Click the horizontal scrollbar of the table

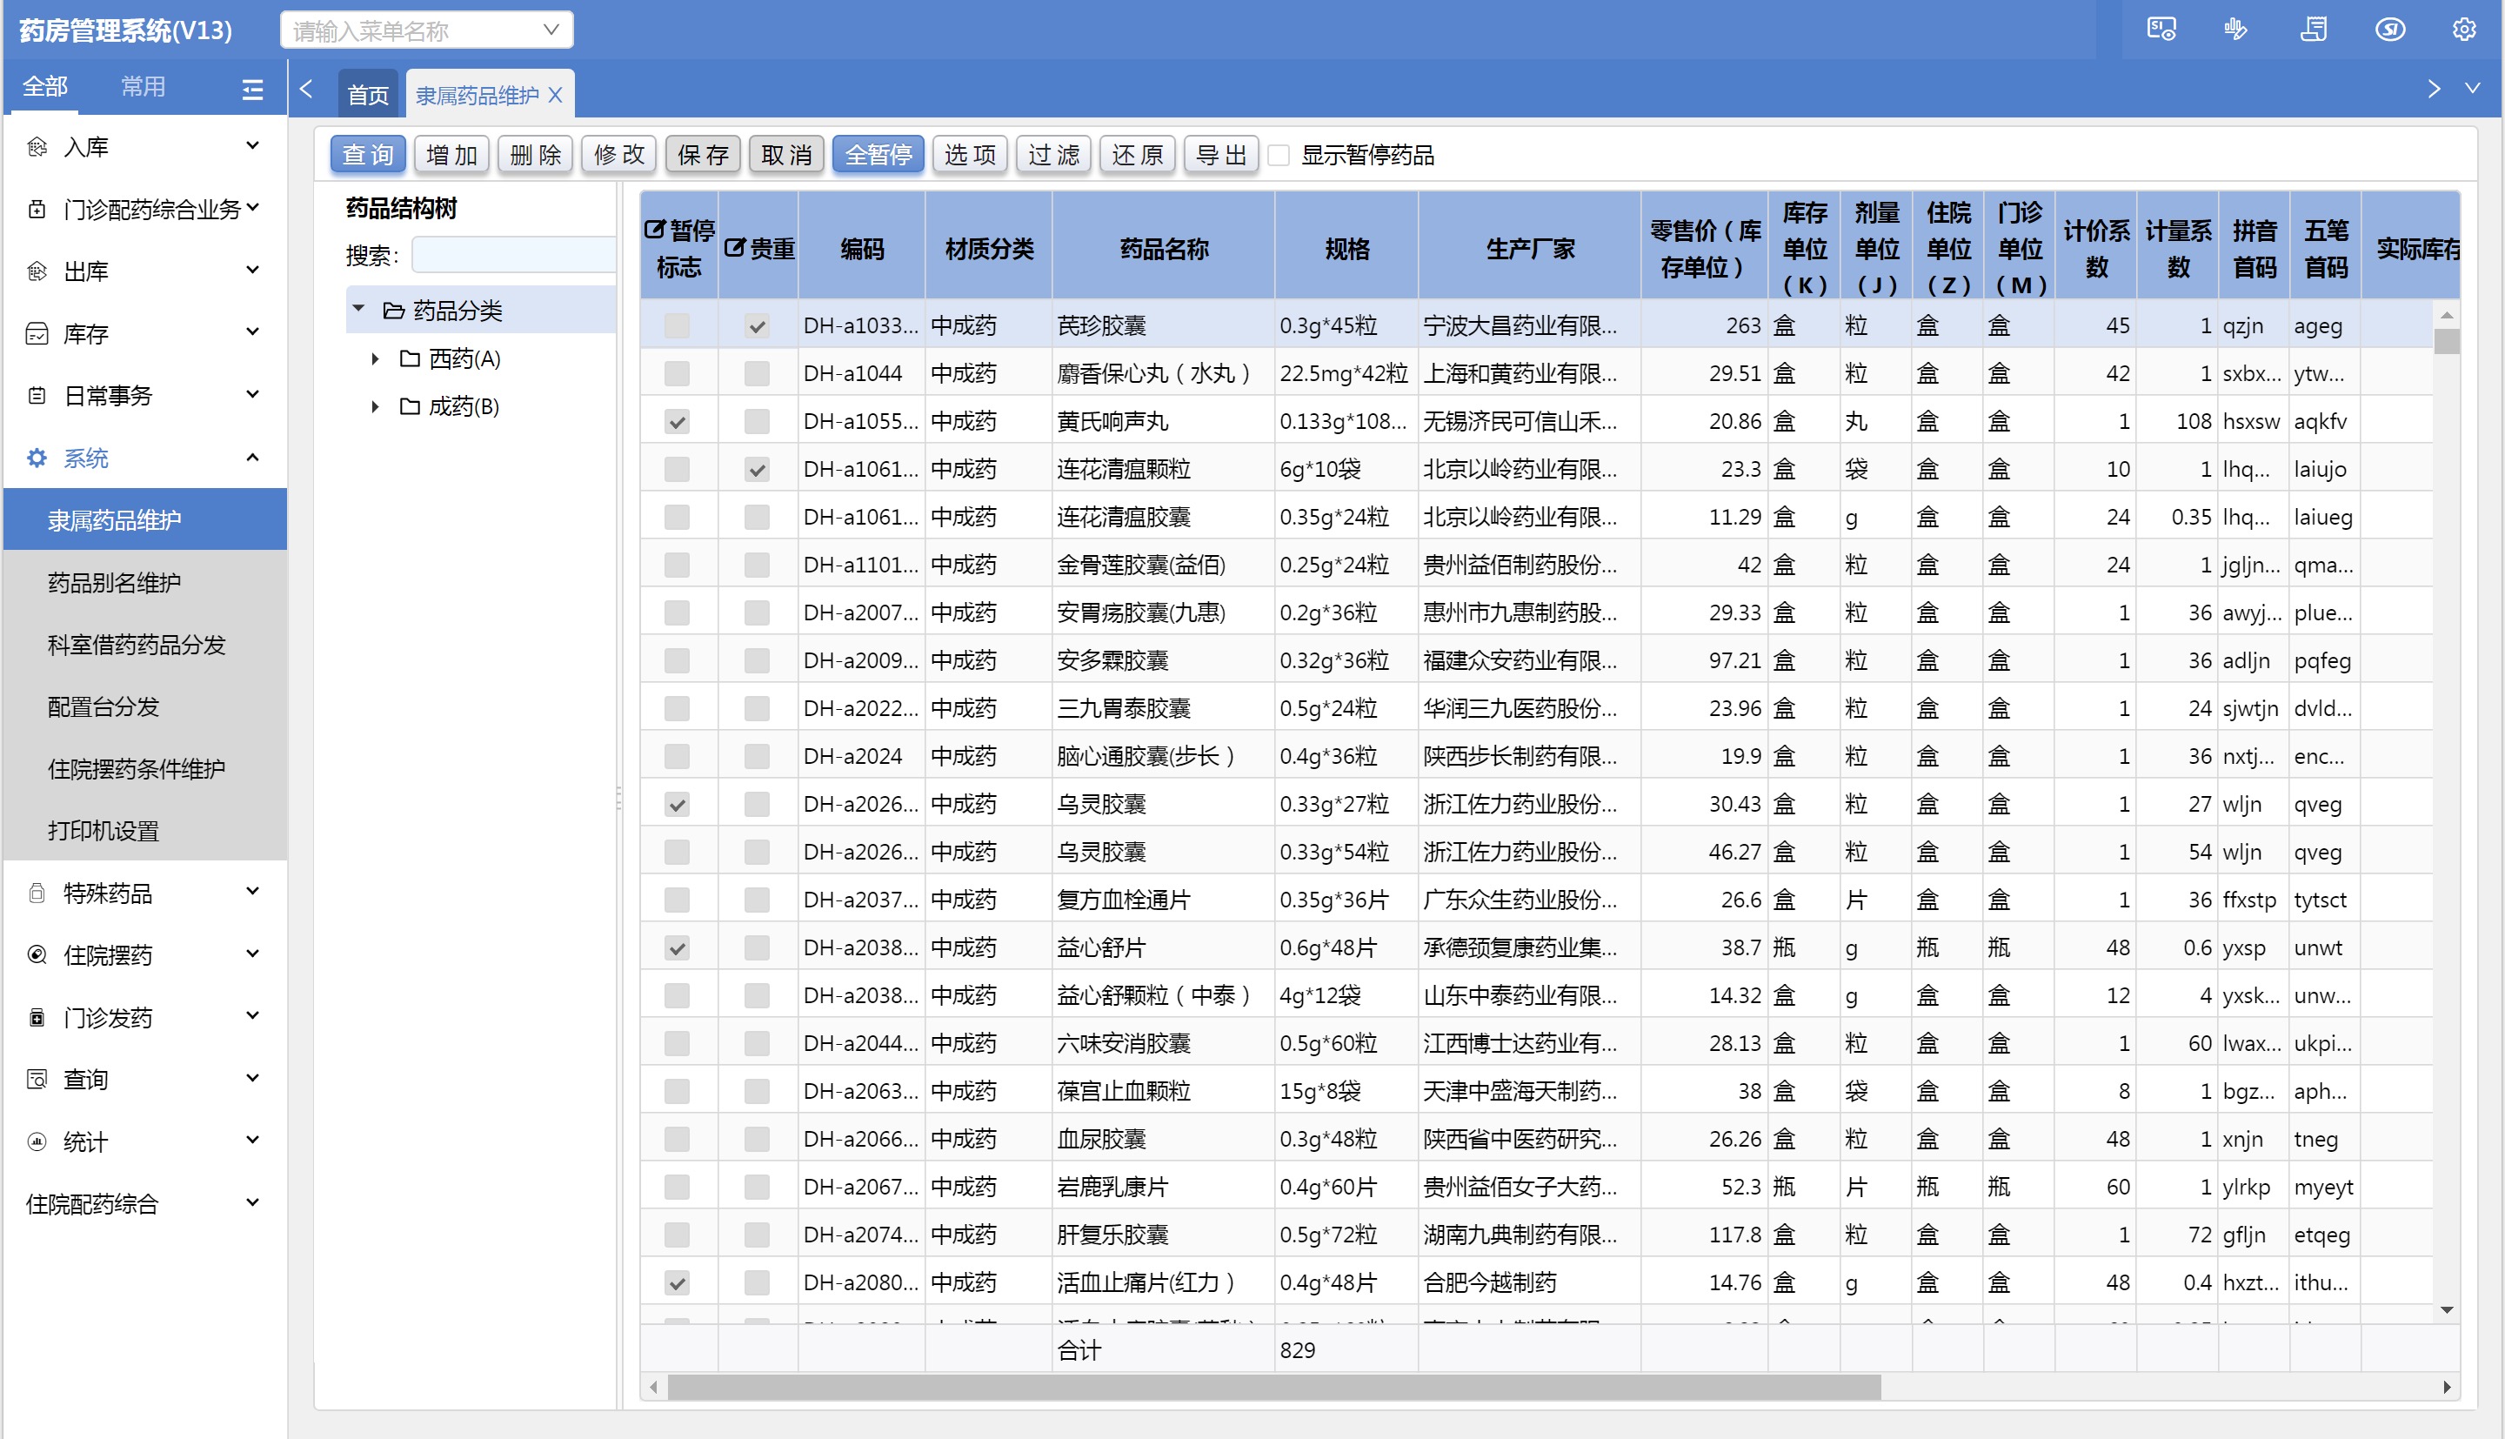1273,1387
